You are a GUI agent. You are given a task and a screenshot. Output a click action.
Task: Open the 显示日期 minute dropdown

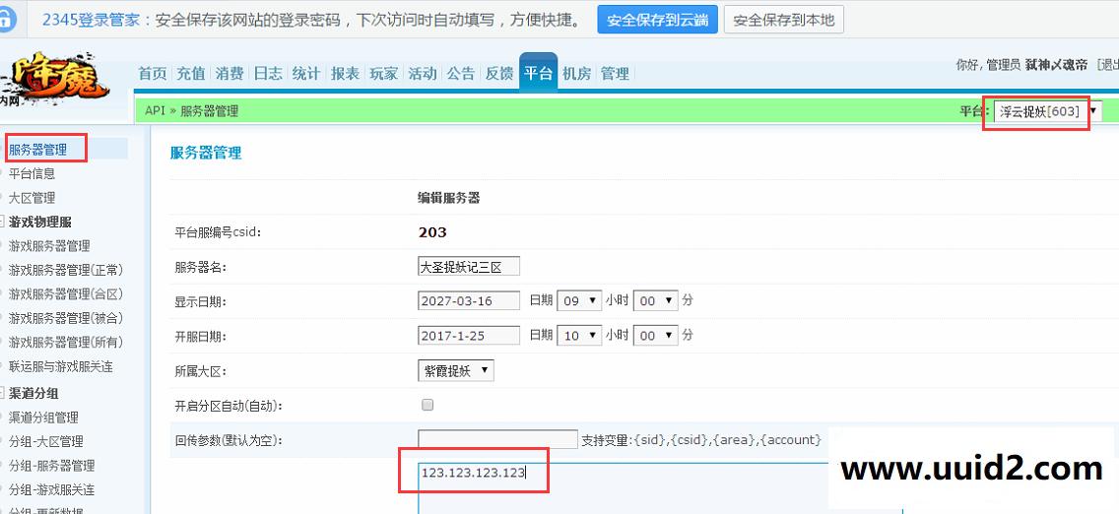point(655,301)
